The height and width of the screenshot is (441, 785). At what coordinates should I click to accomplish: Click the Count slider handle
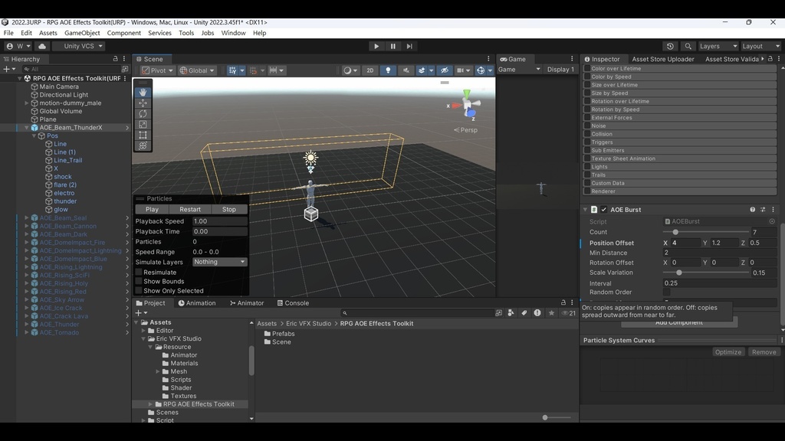pyautogui.click(x=675, y=232)
